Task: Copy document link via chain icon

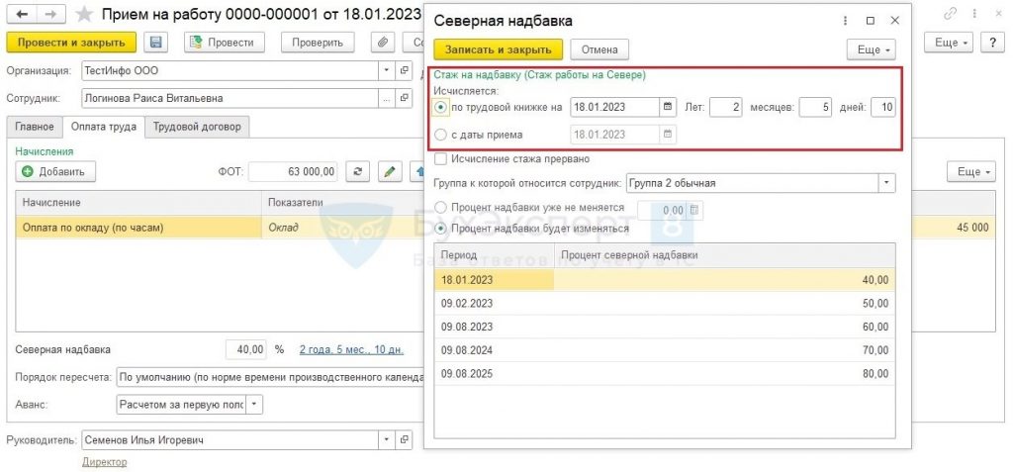Action: pyautogui.click(x=950, y=14)
